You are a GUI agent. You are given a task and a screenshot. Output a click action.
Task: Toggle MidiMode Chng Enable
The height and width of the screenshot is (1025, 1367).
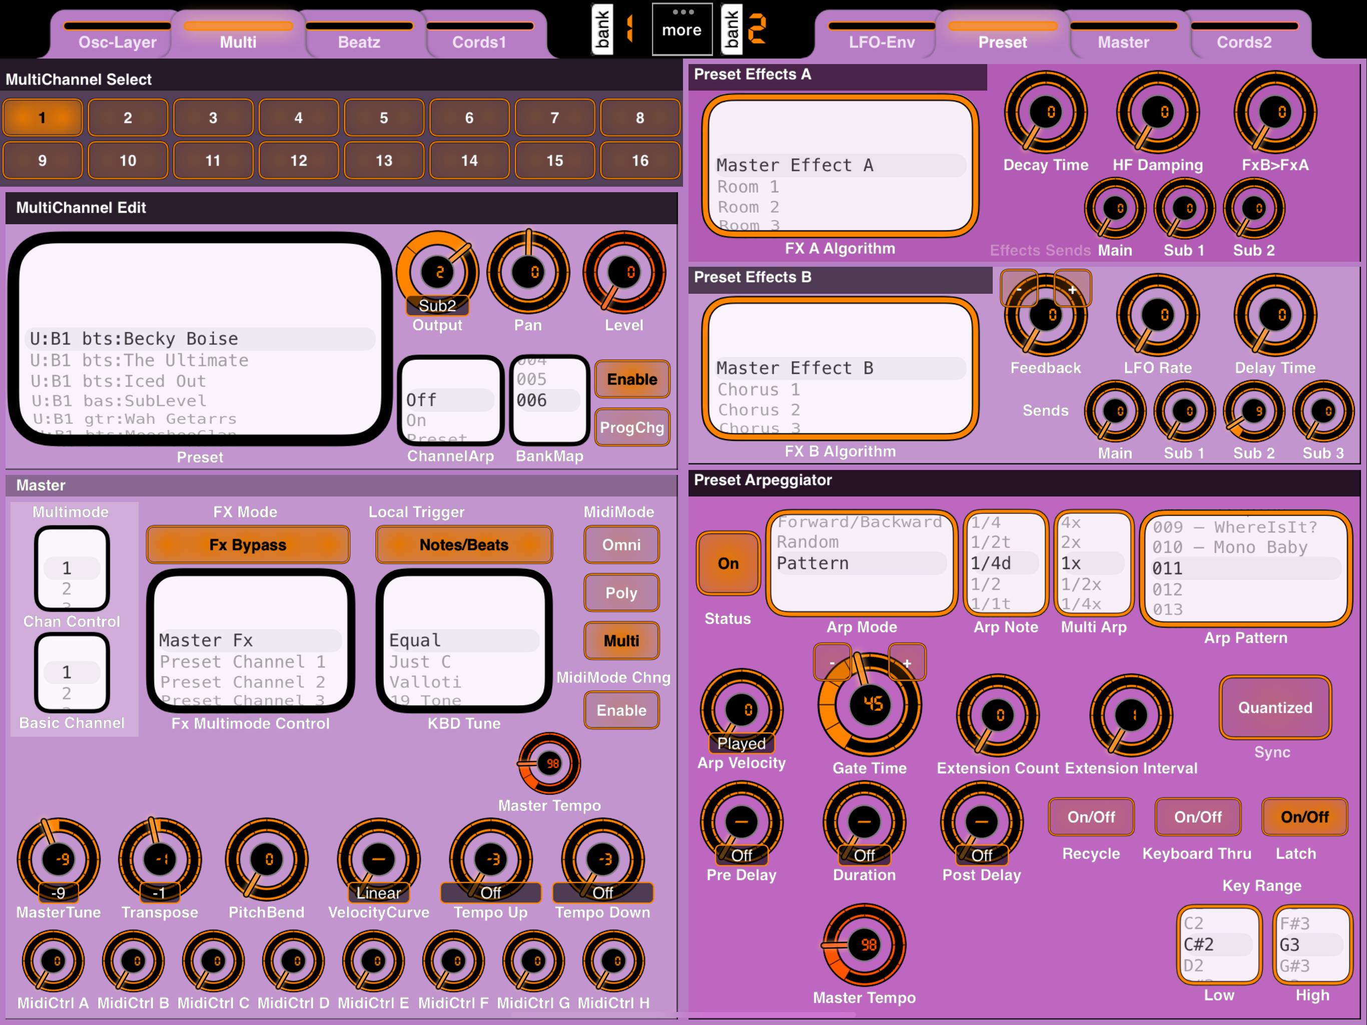coord(621,710)
